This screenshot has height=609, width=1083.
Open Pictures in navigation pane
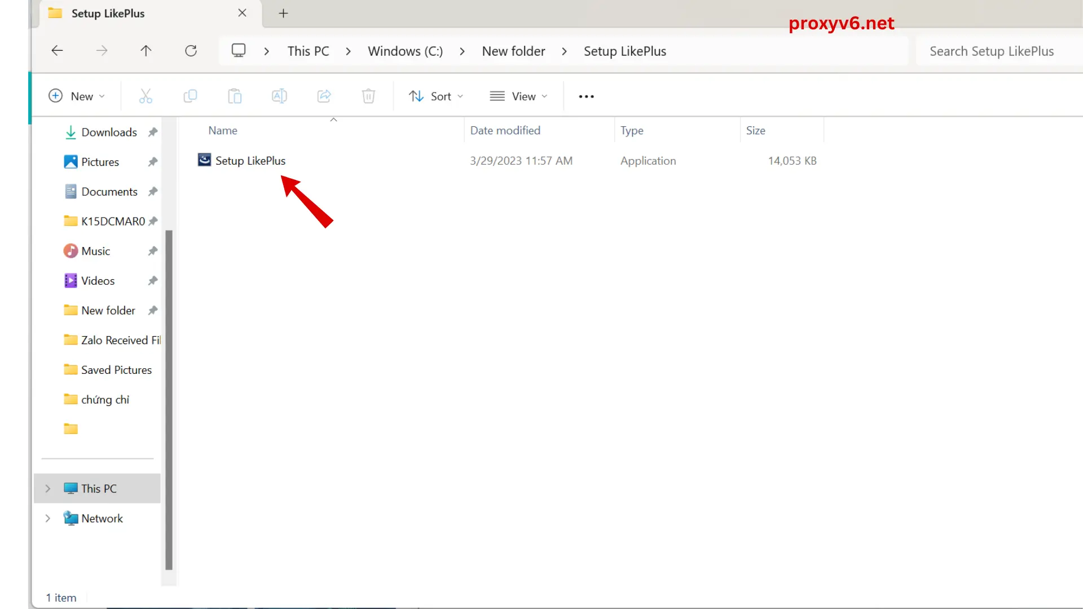[x=100, y=162]
